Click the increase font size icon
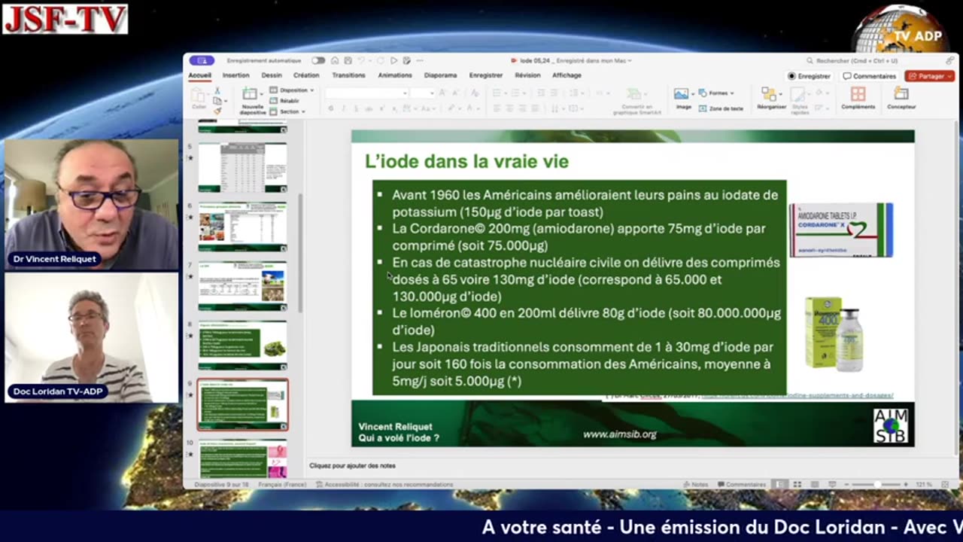Image resolution: width=963 pixels, height=542 pixels. (443, 93)
